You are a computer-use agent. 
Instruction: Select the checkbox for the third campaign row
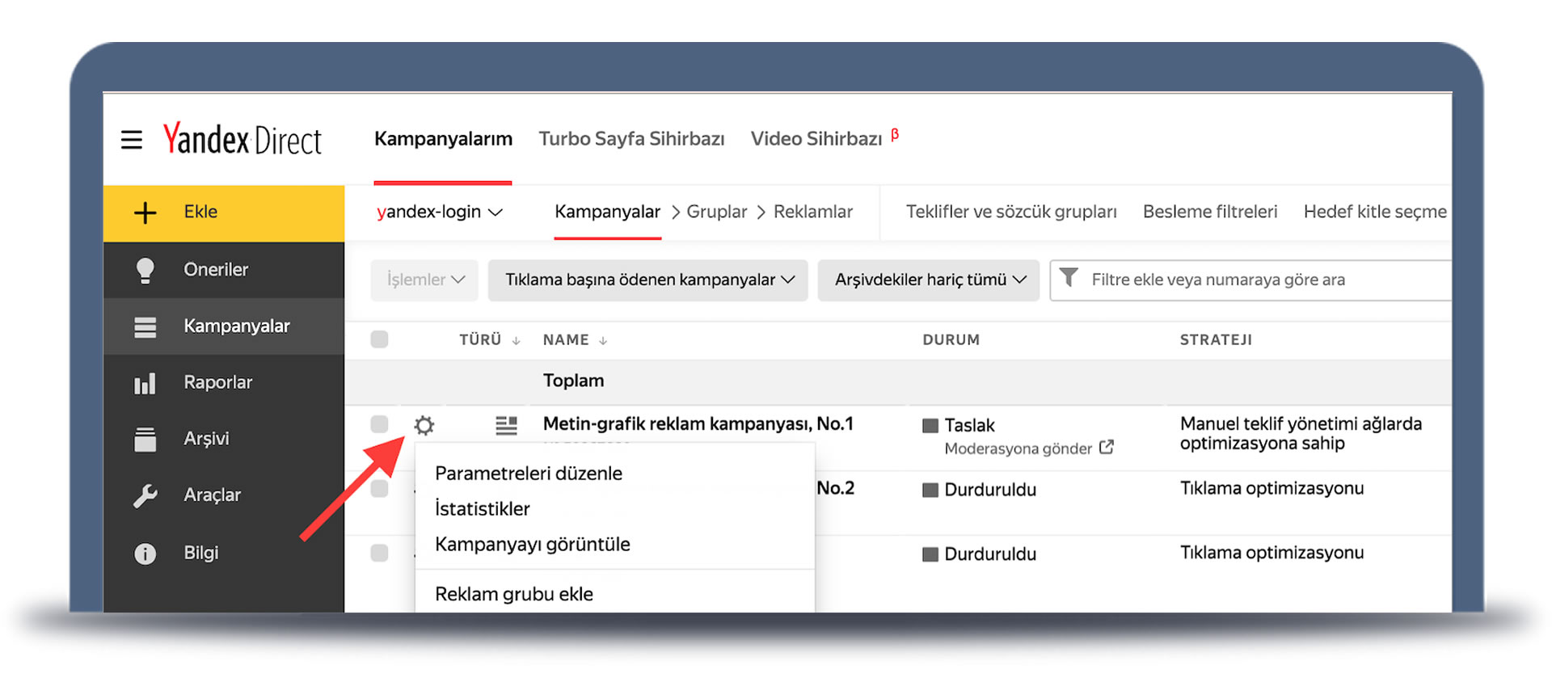pos(379,553)
